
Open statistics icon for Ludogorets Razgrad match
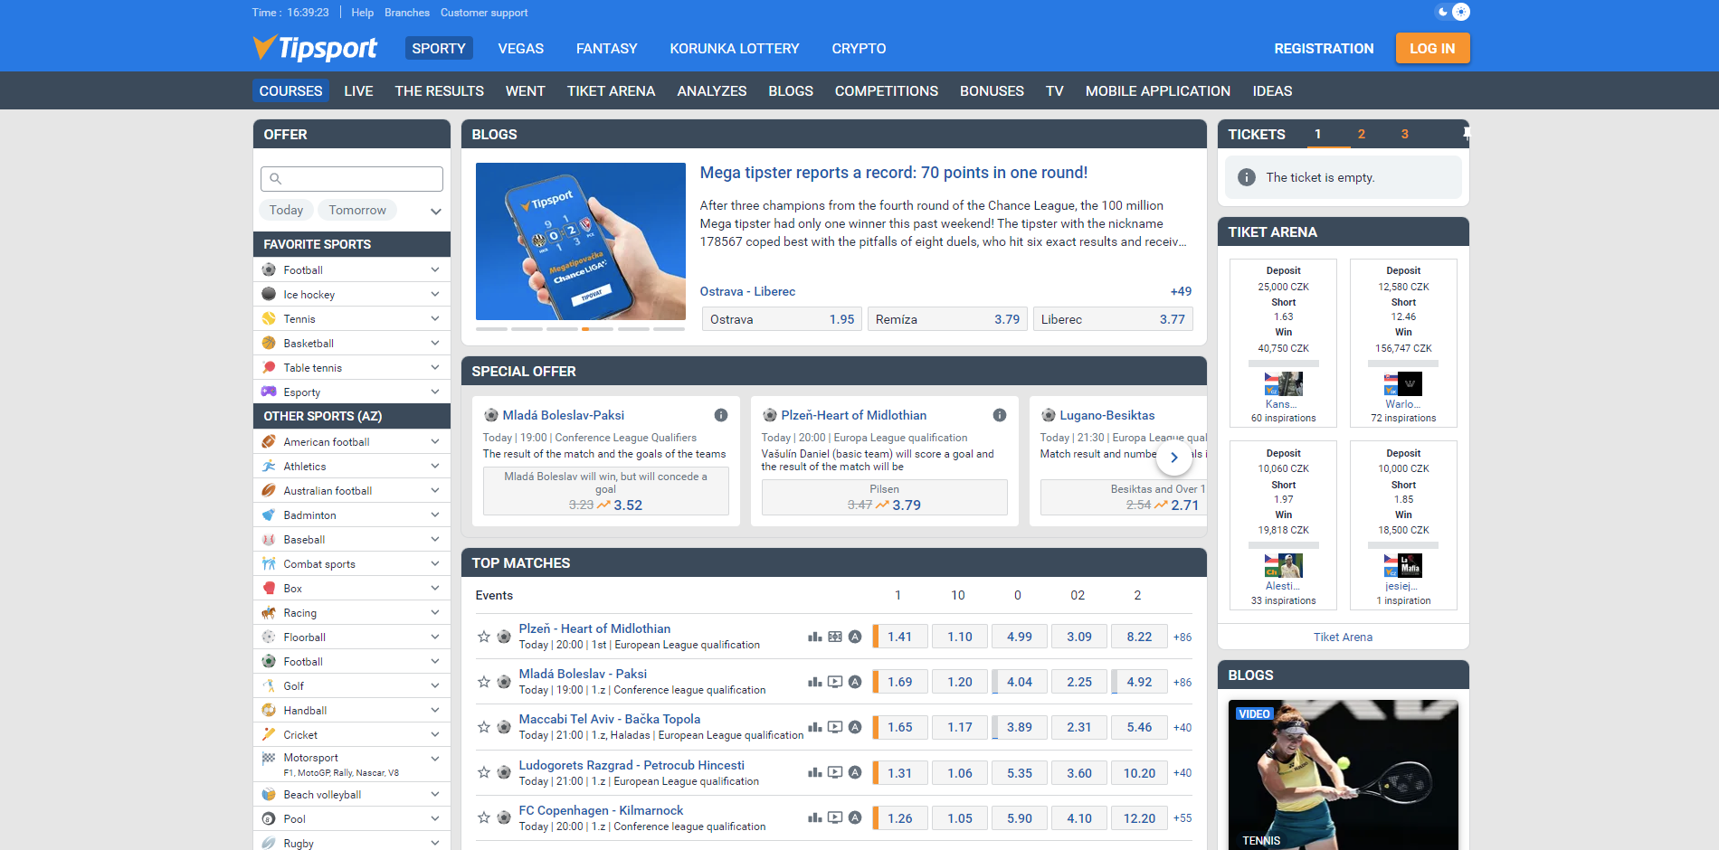pyautogui.click(x=815, y=772)
